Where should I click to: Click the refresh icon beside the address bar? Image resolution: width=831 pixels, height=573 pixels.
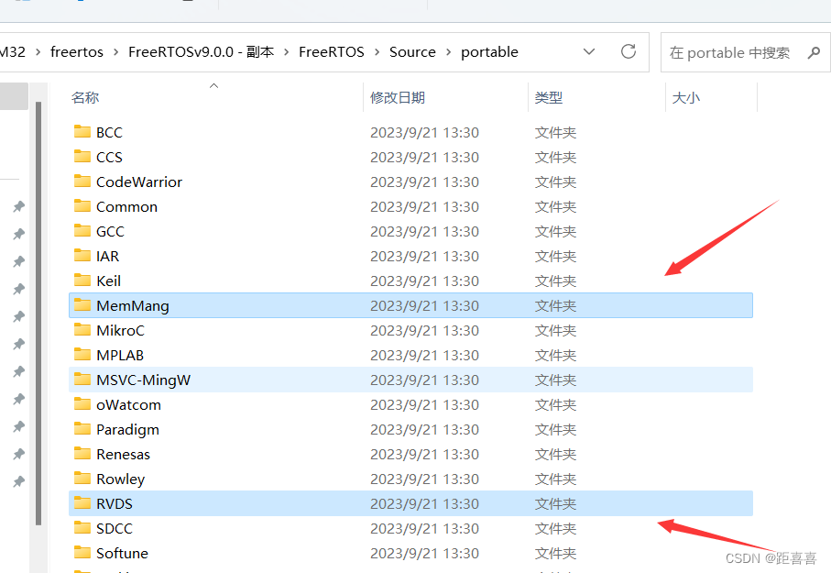click(629, 52)
